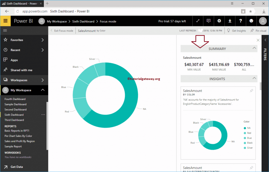Click the Get Insights lightbulb icon
This screenshot has height=172, width=269.
(x=228, y=31)
